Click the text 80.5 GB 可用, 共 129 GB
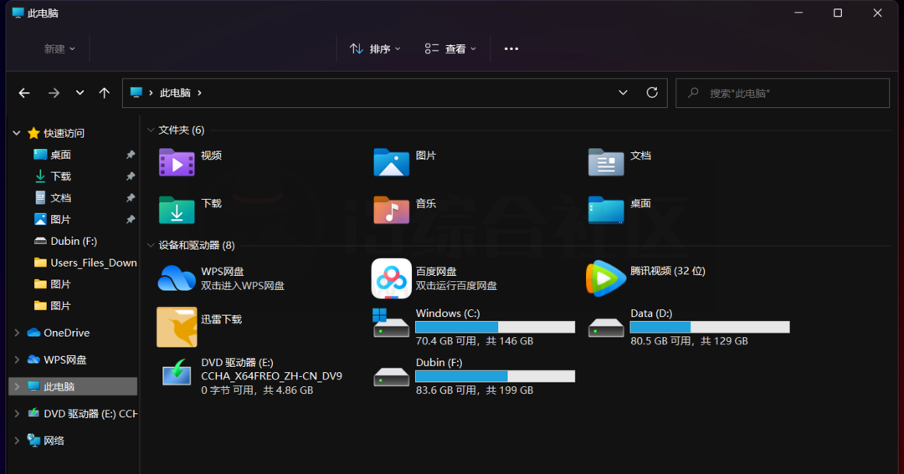This screenshot has width=904, height=474. [689, 341]
